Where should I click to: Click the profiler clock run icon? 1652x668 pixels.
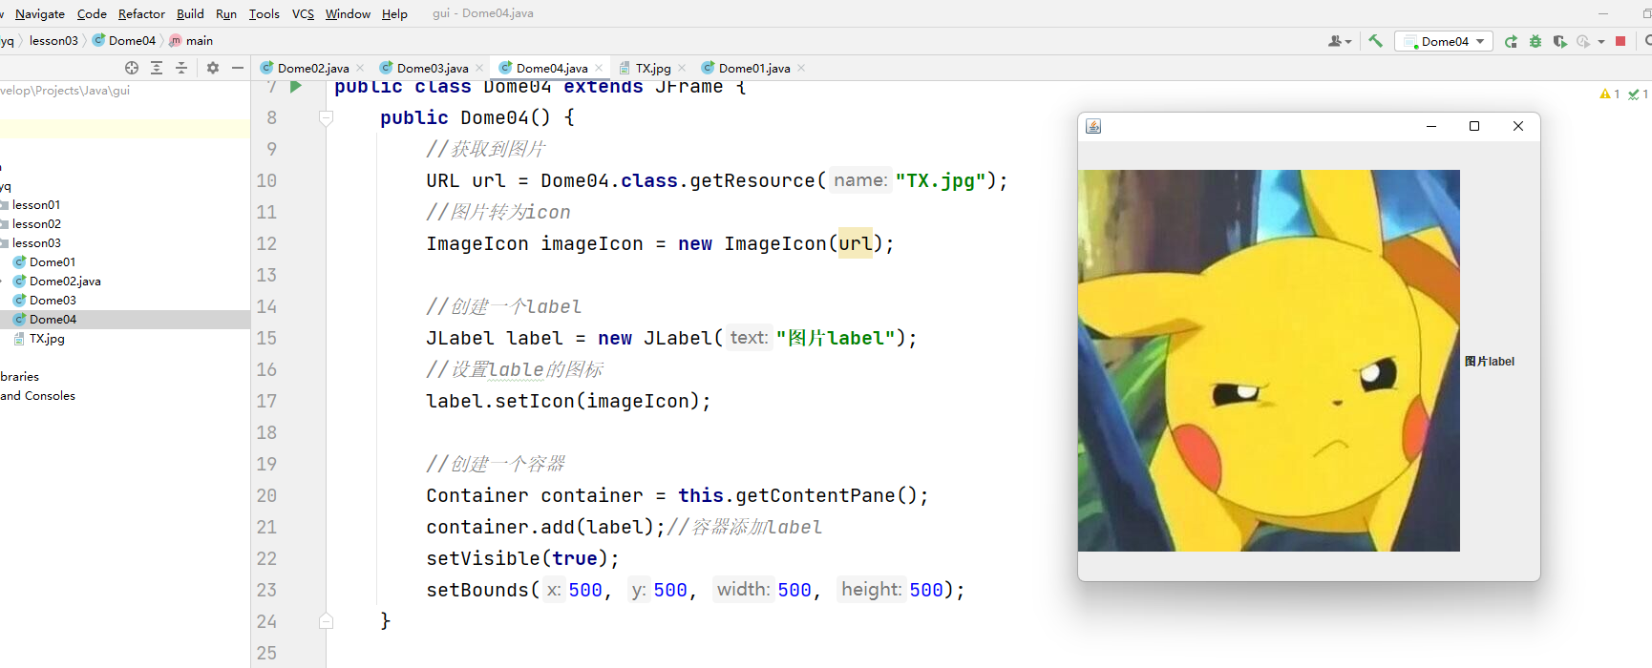tap(1584, 41)
